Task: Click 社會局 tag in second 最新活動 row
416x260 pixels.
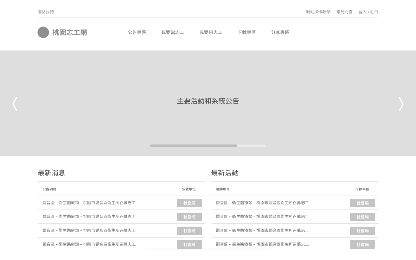Action: (x=362, y=217)
